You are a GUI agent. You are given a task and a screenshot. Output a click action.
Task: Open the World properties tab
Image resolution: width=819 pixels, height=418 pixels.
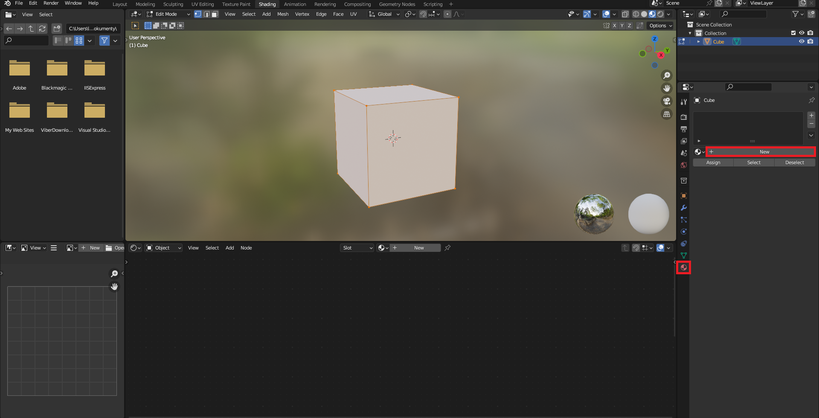tap(683, 165)
